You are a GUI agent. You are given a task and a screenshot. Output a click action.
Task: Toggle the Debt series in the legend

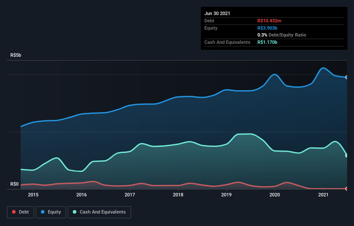19,212
